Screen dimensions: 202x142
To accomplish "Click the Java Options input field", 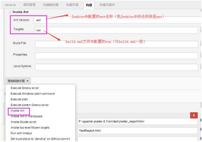I will 116,67.
